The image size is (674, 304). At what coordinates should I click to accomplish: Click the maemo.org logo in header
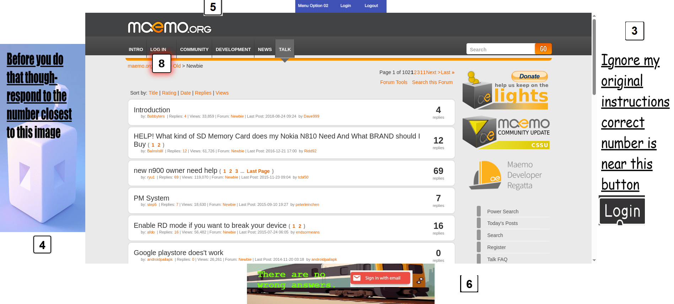click(x=169, y=28)
